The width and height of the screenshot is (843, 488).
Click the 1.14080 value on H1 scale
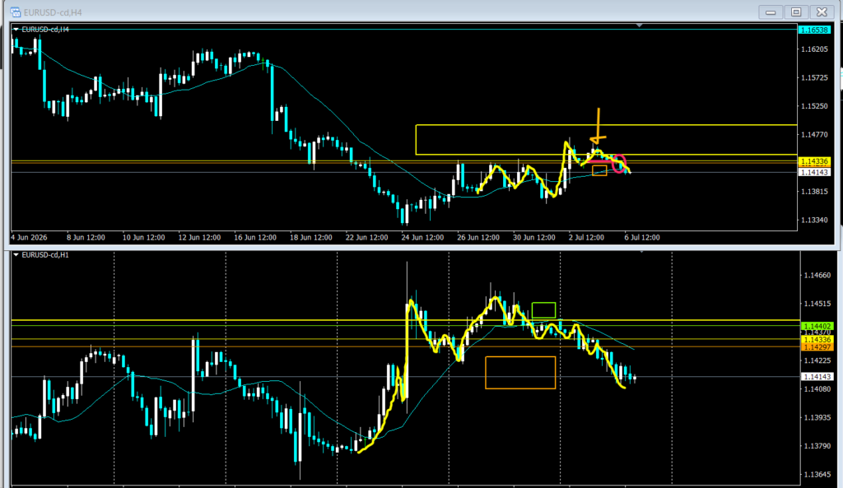pyautogui.click(x=817, y=389)
